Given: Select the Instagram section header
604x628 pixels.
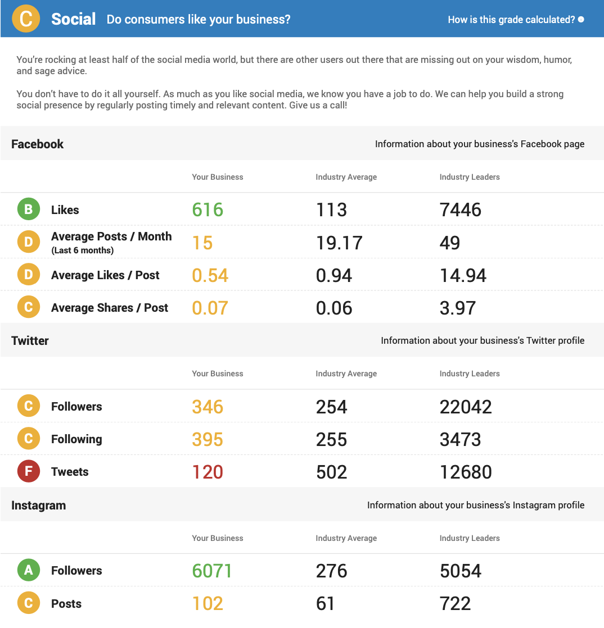Looking at the screenshot, I should pyautogui.click(x=38, y=506).
